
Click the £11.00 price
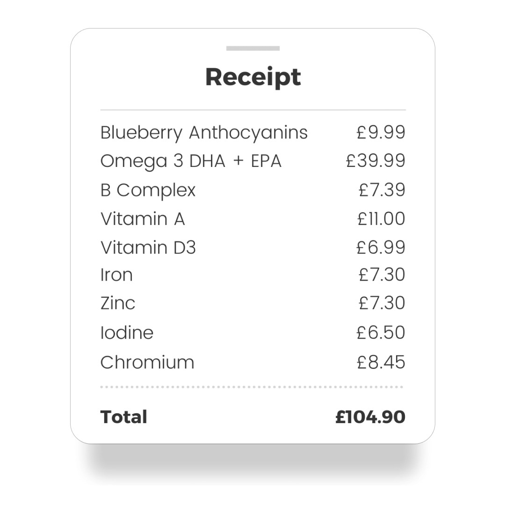click(x=382, y=219)
